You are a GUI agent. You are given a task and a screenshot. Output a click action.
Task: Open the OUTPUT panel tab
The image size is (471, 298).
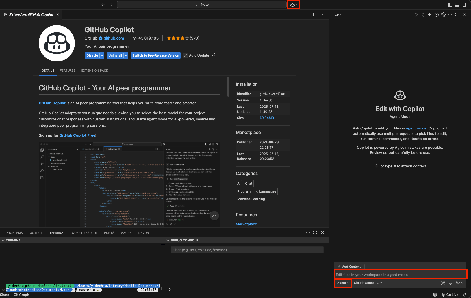pos(36,233)
